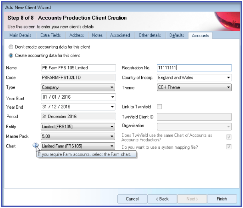The height and width of the screenshot is (208, 243).
Task: Switch to the Main Details tab
Action: point(20,35)
